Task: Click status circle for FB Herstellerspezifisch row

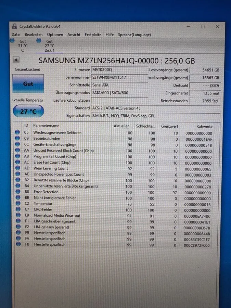Action: (18, 244)
